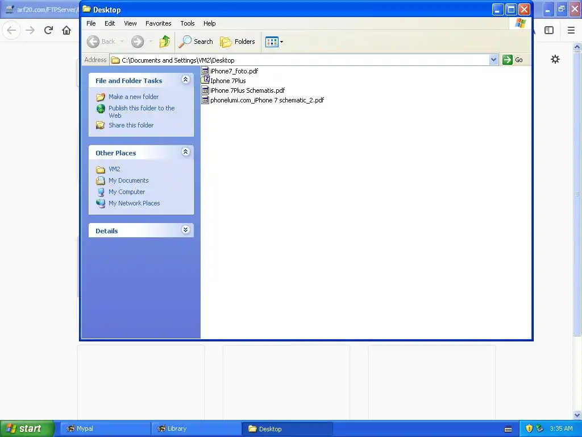Open the Views icon menu
This screenshot has width=582, height=437.
point(275,42)
